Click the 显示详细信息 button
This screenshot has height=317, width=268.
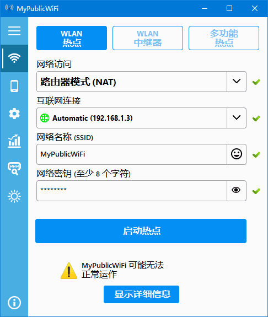pyautogui.click(x=141, y=294)
